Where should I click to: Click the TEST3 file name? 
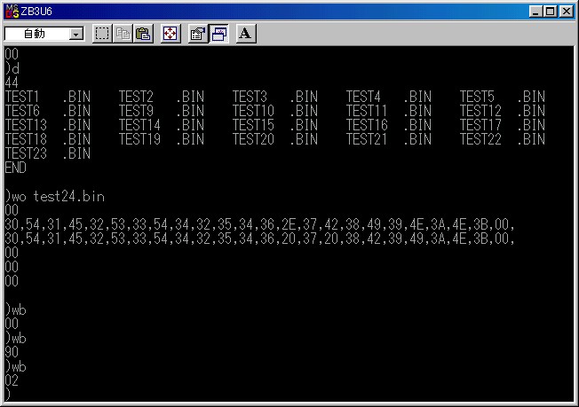tap(250, 97)
